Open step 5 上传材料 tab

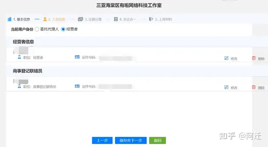(x=160, y=19)
